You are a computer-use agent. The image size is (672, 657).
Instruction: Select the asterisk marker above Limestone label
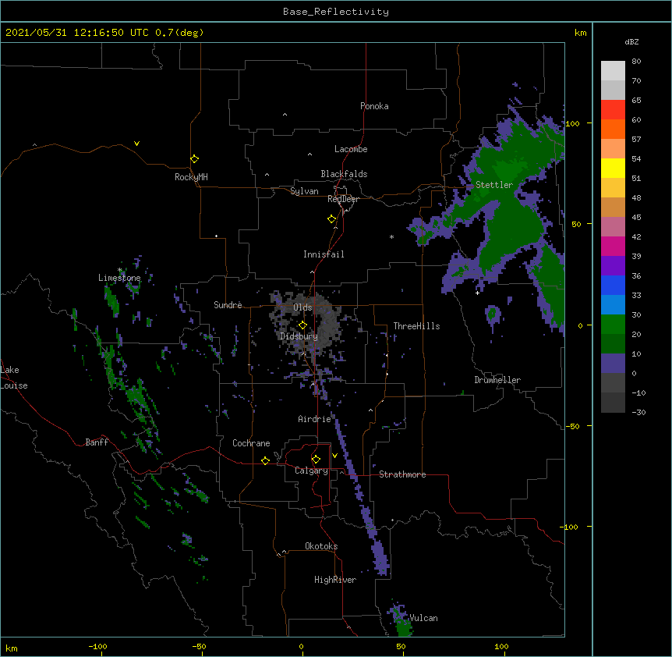(120, 270)
